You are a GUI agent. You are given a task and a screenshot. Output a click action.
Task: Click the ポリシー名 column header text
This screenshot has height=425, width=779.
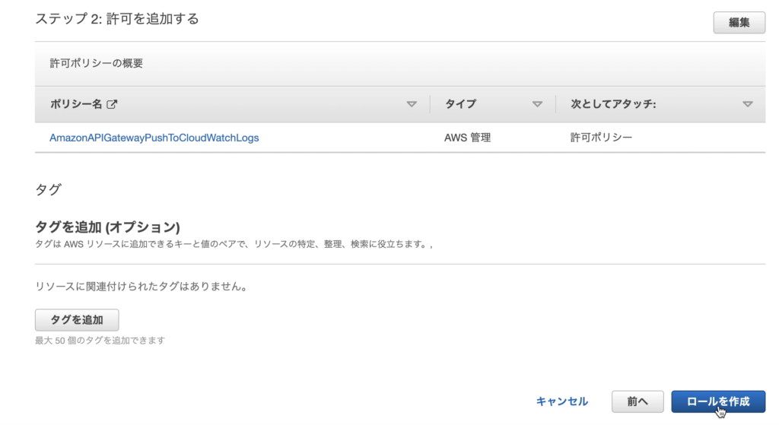(x=76, y=103)
